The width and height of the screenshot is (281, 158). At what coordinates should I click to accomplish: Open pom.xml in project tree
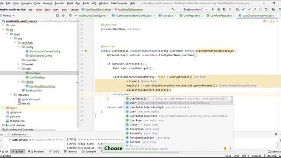tap(15, 116)
